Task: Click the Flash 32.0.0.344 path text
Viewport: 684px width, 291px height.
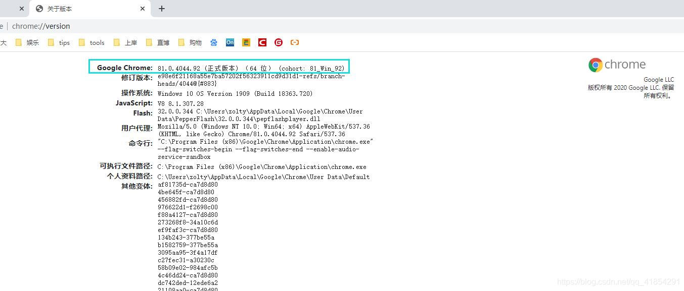Action: pyautogui.click(x=260, y=115)
